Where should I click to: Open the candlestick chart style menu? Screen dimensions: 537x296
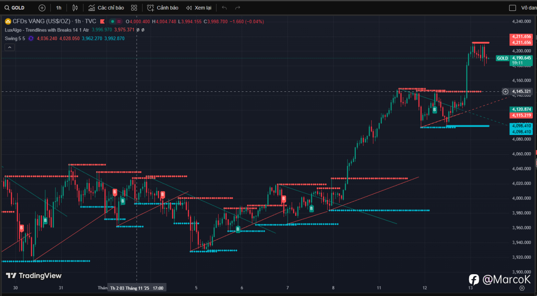(75, 8)
